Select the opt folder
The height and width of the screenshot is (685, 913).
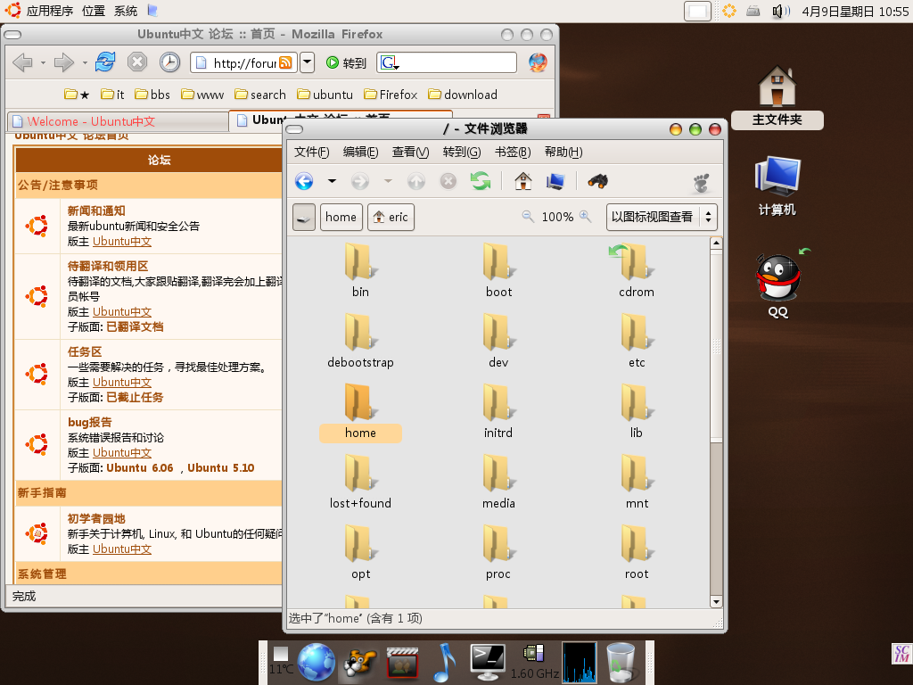coord(360,553)
